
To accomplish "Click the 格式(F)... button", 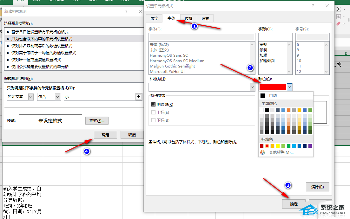I will coord(97,121).
